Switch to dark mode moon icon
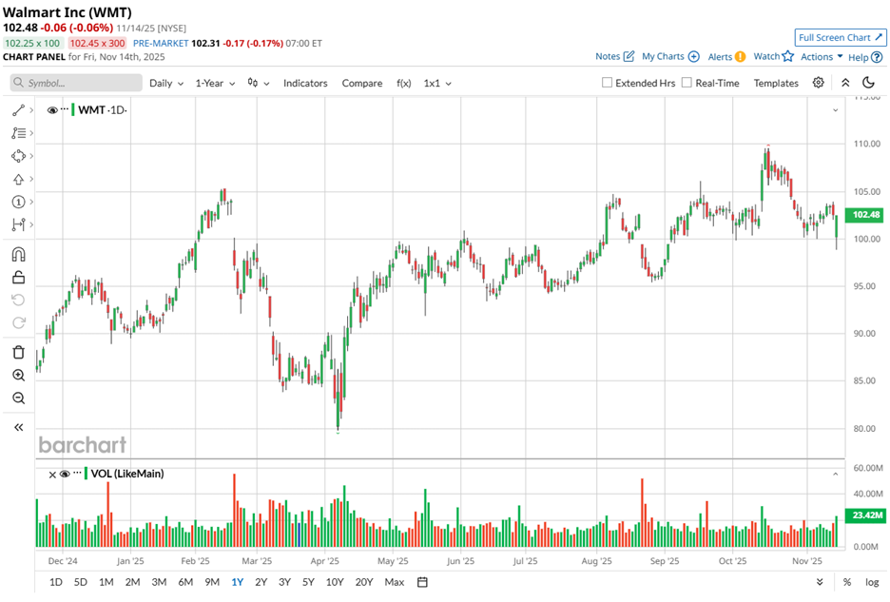 [868, 83]
